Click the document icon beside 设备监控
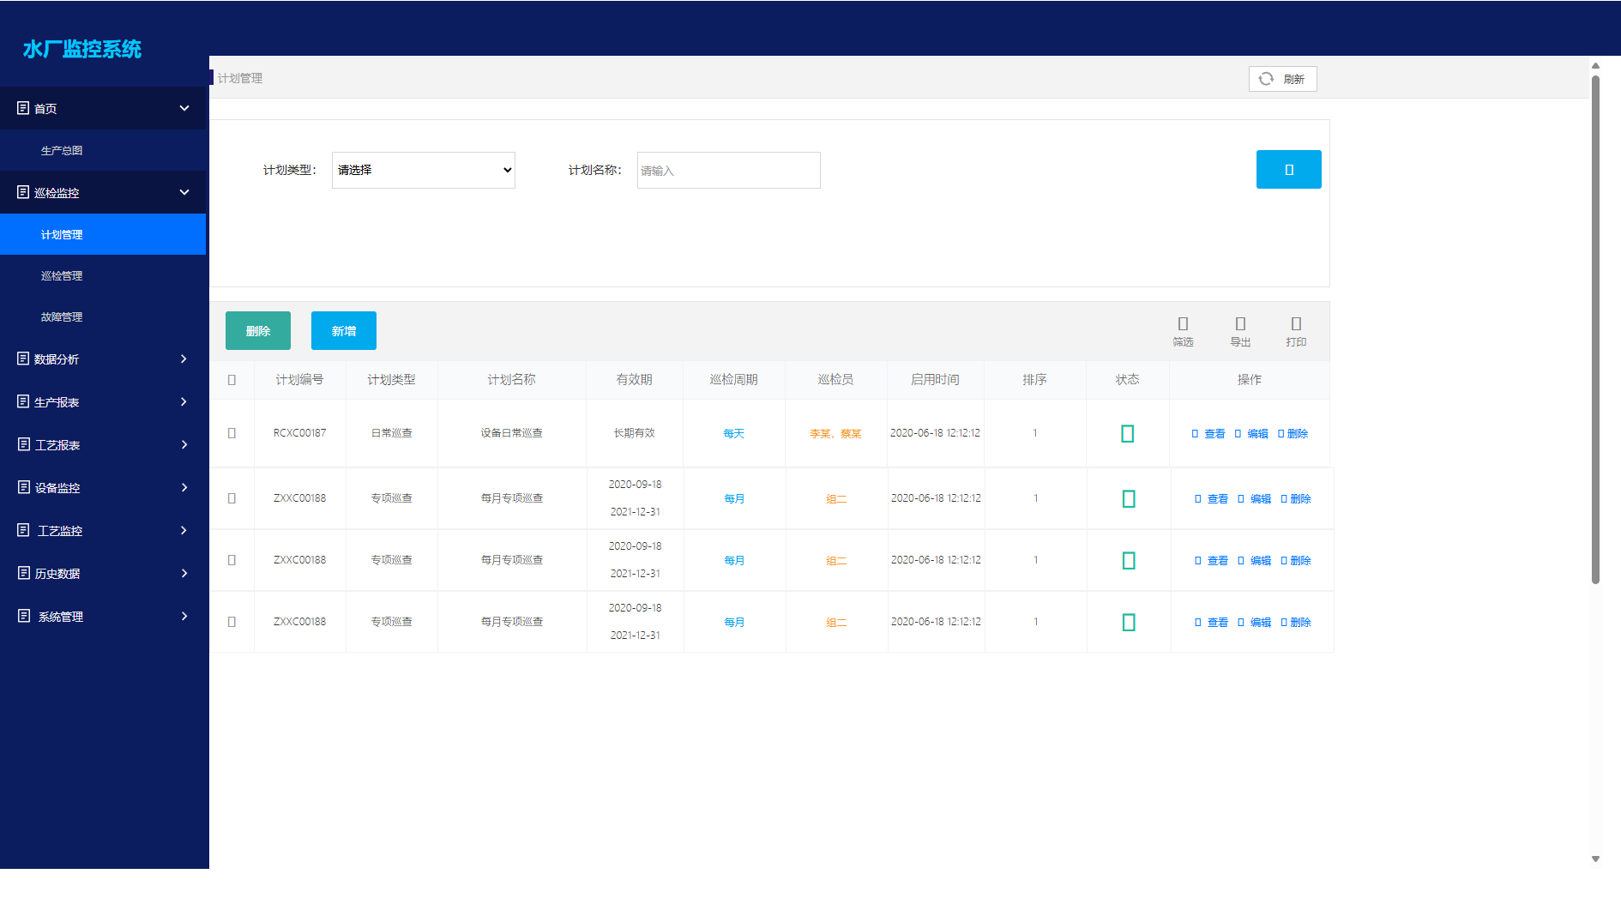This screenshot has height=904, width=1621. point(24,487)
